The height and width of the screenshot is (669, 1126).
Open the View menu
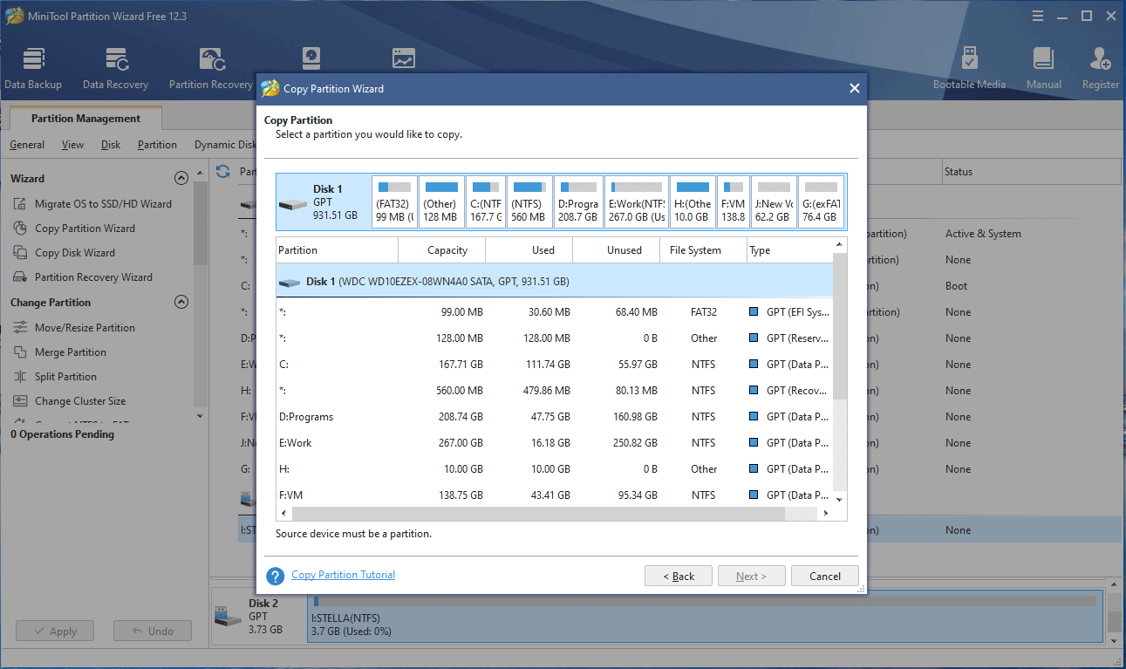[72, 145]
